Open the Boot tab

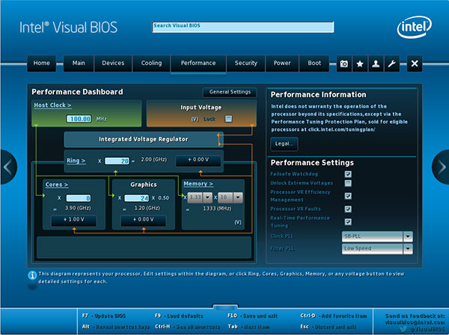click(314, 64)
